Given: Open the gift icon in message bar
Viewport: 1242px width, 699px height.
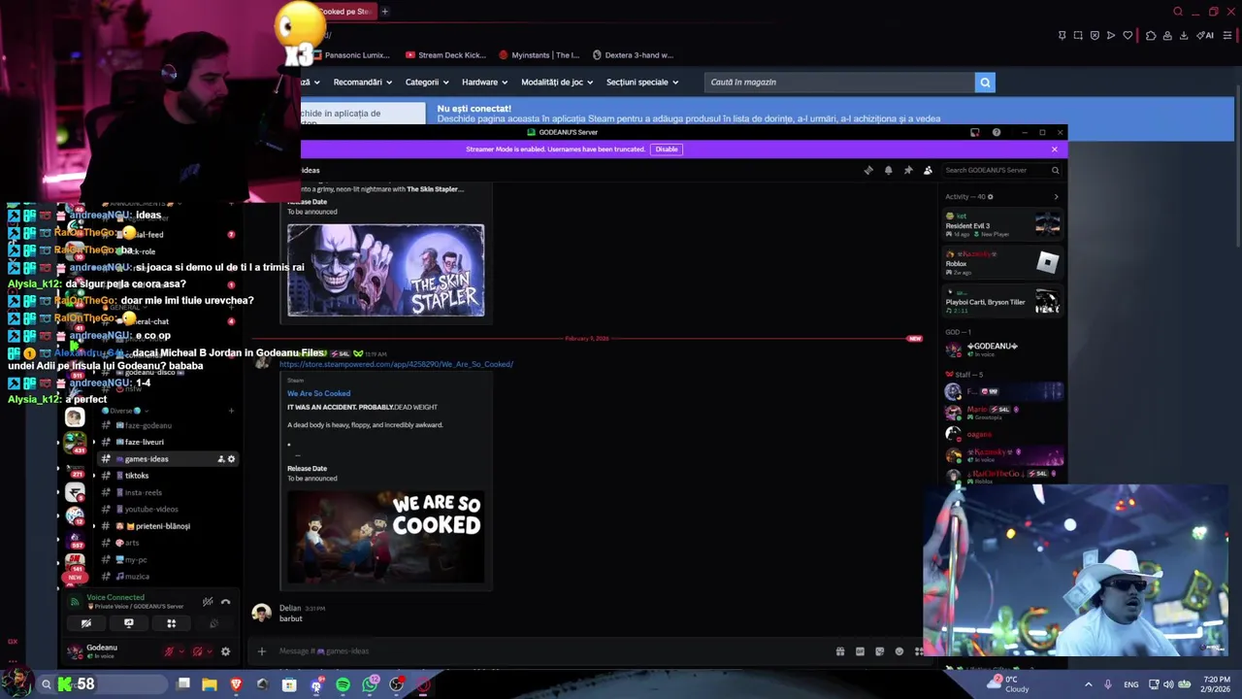Looking at the screenshot, I should click(x=840, y=651).
